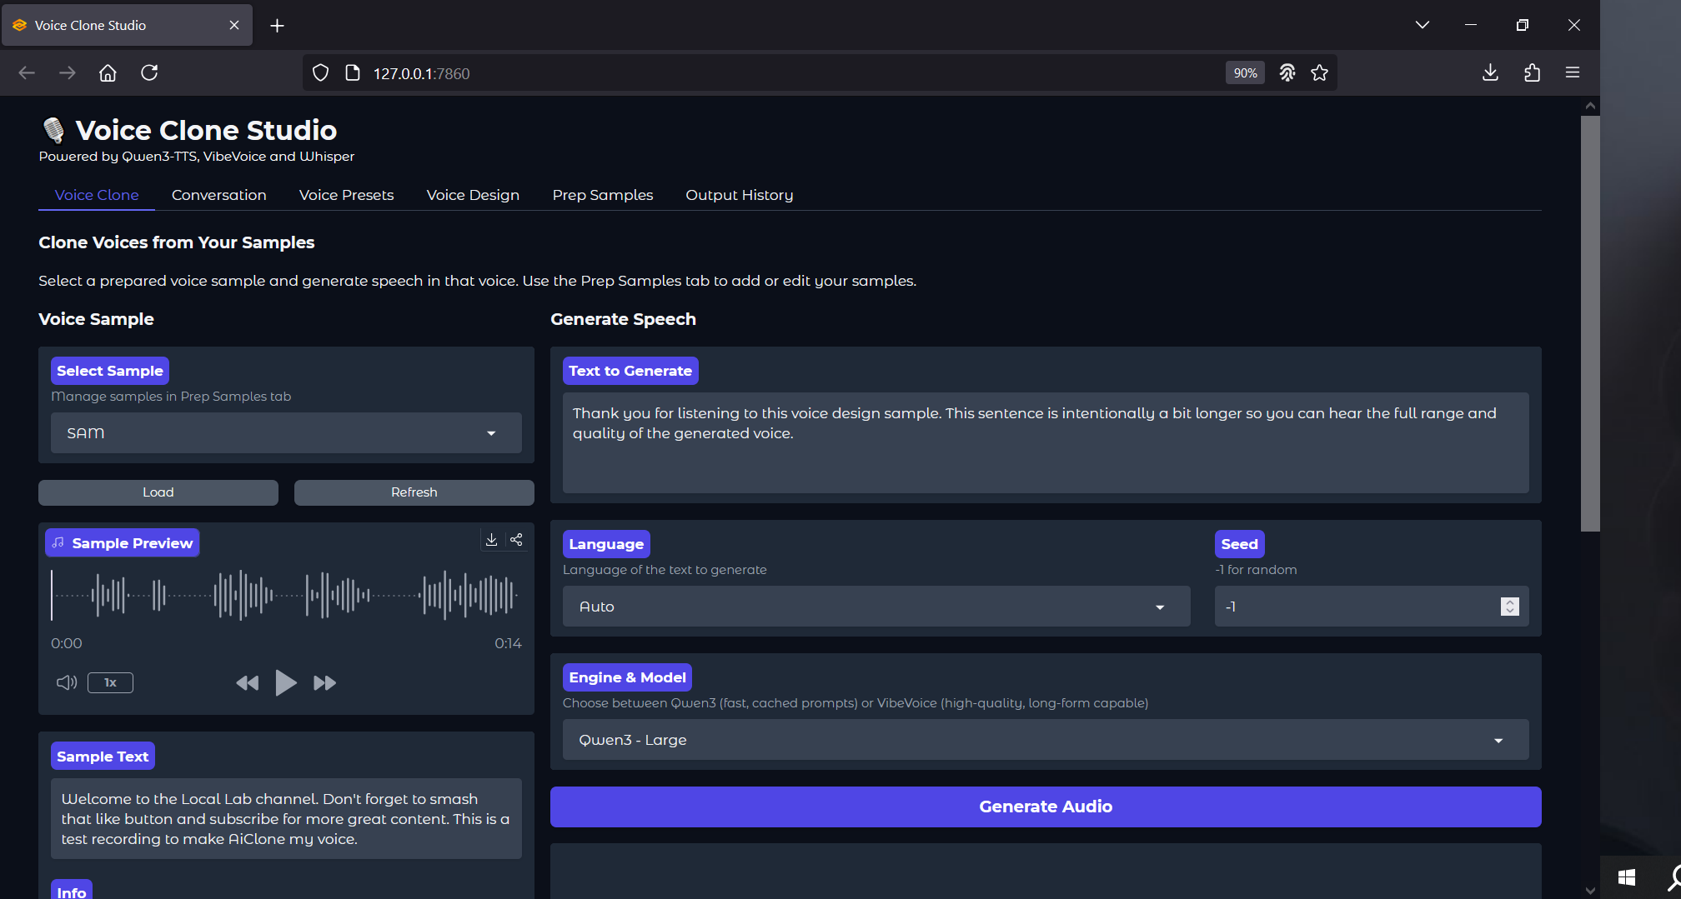List all open tabs
1681x899 pixels.
1423,26
